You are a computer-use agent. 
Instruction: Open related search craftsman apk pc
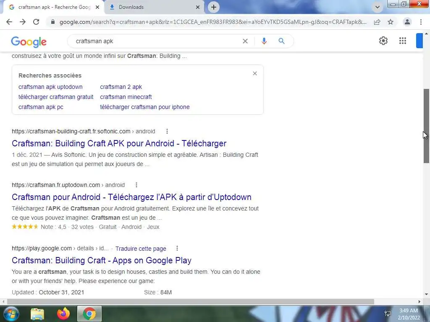41,107
